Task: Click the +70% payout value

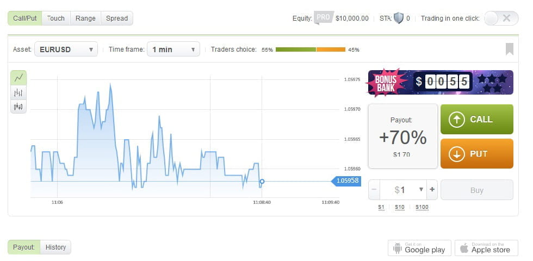Action: point(403,138)
